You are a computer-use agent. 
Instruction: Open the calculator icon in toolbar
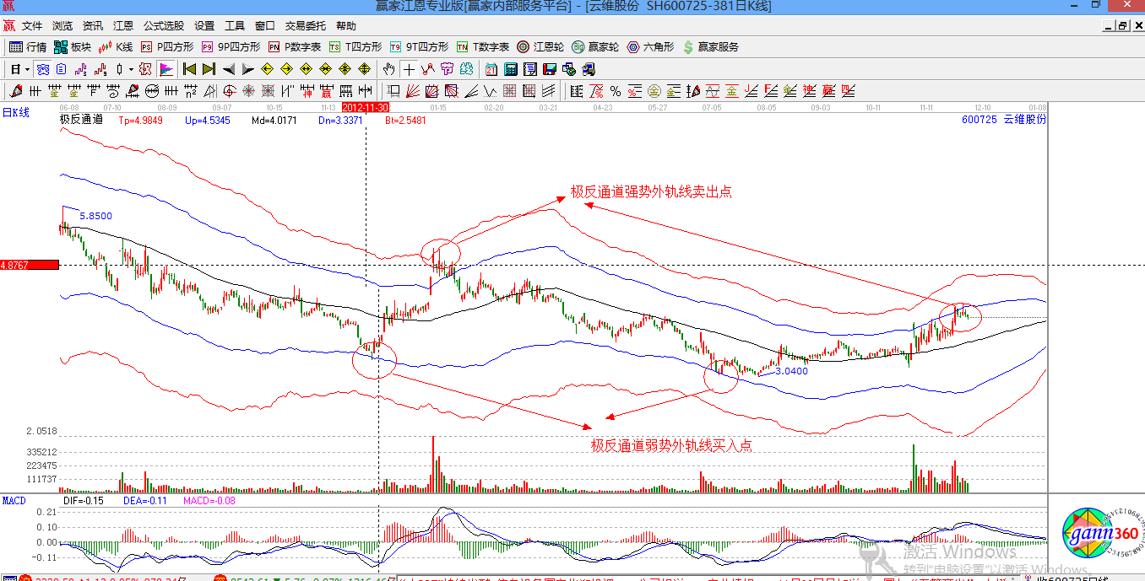[x=512, y=69]
